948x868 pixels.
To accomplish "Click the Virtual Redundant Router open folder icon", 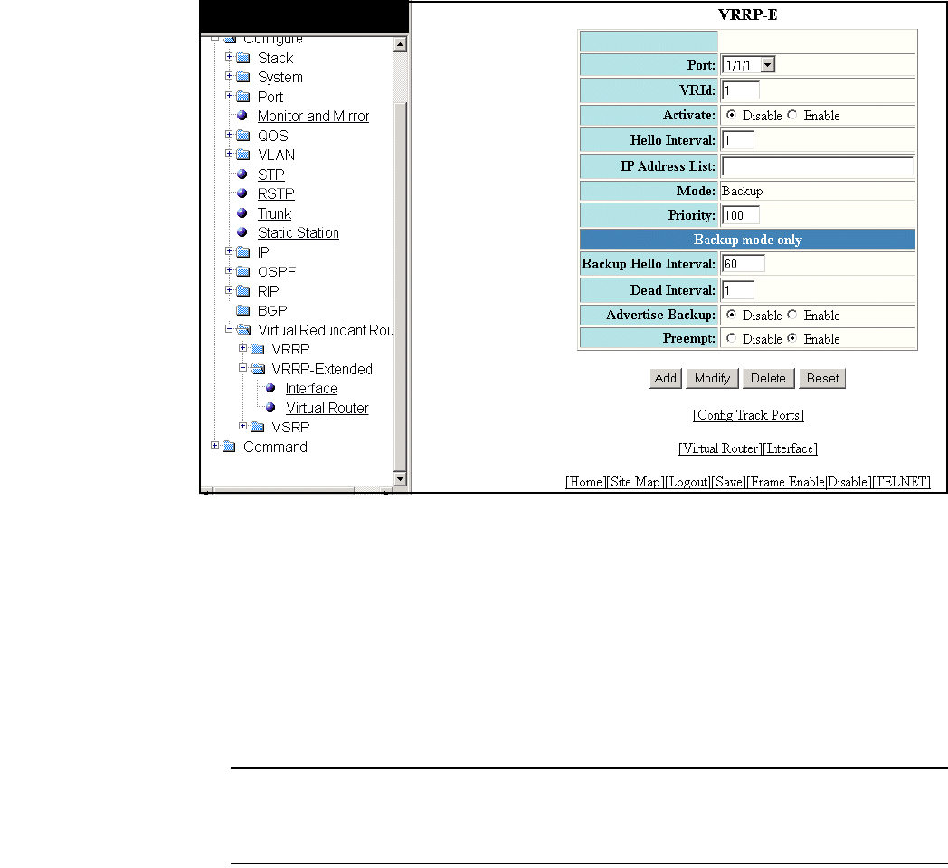I will (243, 330).
